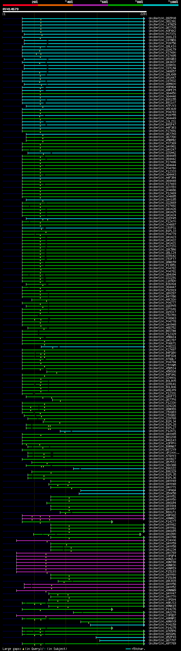Image resolution: width=181 pixels, height=651 pixels.
Task: Click the UniRef100_A7QQL7 entry
Action: tap(162, 359)
